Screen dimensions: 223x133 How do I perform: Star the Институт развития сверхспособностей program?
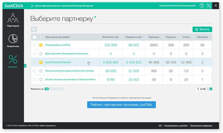click(x=41, y=71)
